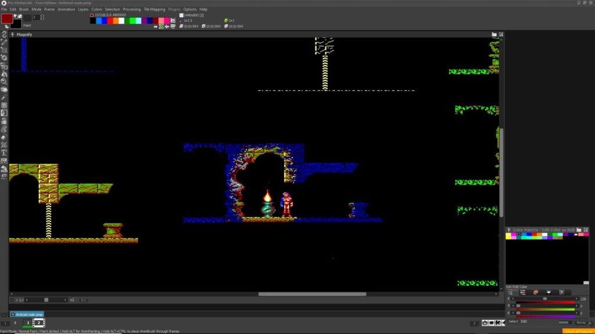Toggle the checkbox left of the zoom slider
Viewport: 595px width, 334px height.
click(x=12, y=300)
